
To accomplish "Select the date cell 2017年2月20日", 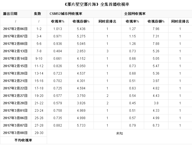I will (x=15, y=73).
